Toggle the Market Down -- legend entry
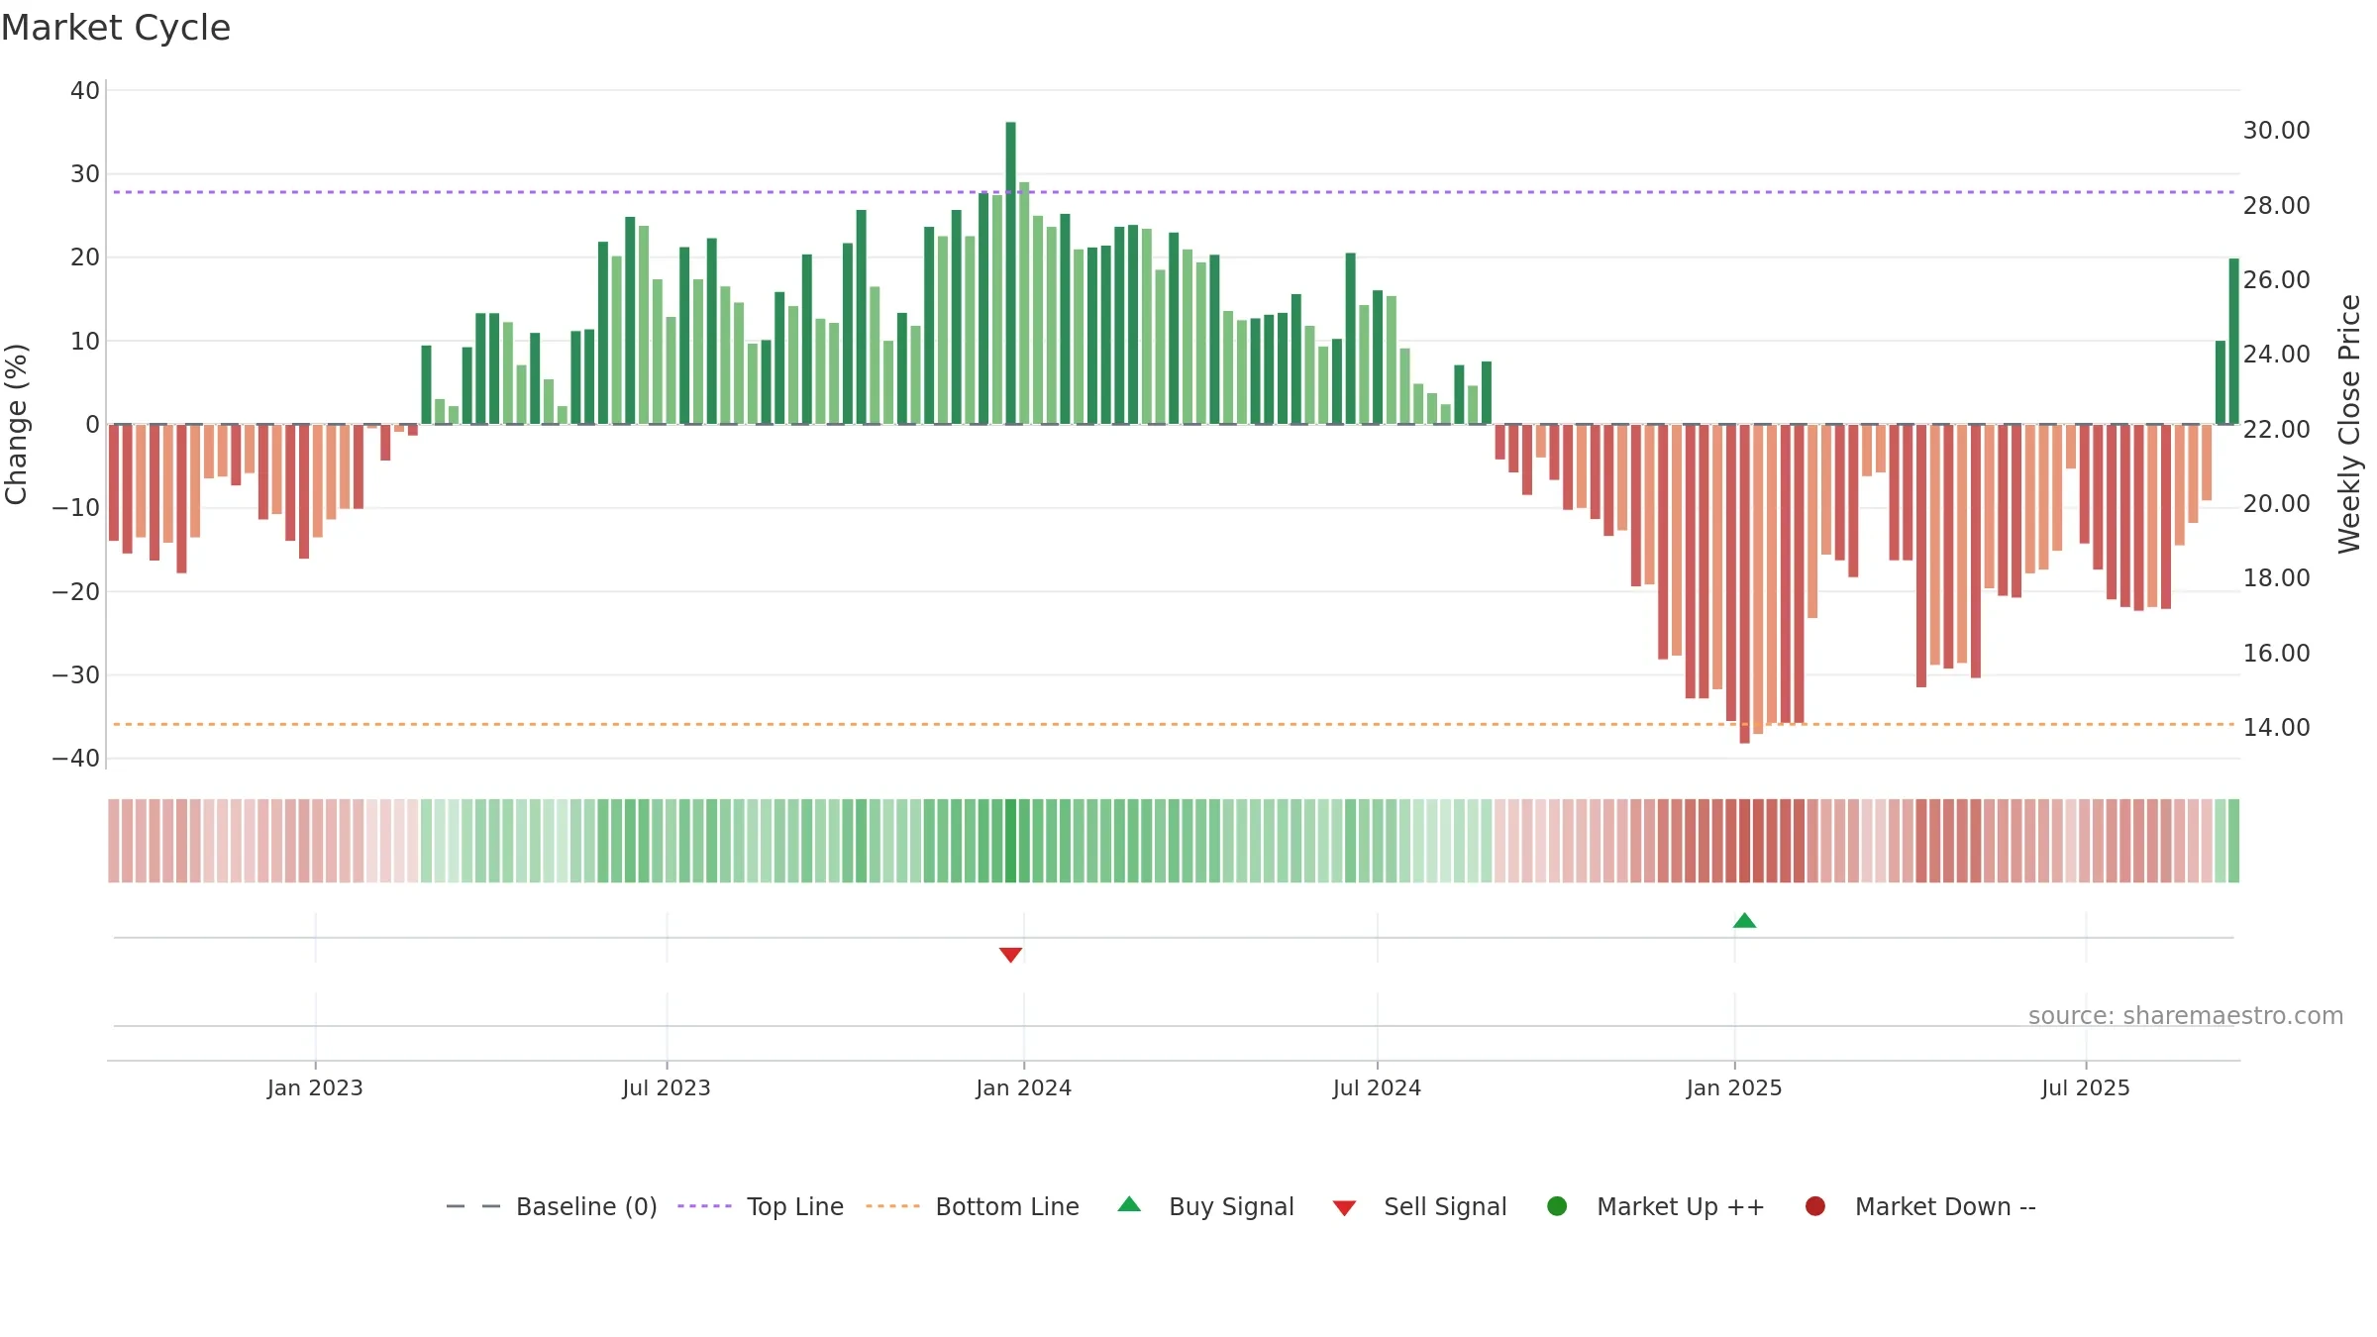The image size is (2377, 1337). [x=1920, y=1206]
